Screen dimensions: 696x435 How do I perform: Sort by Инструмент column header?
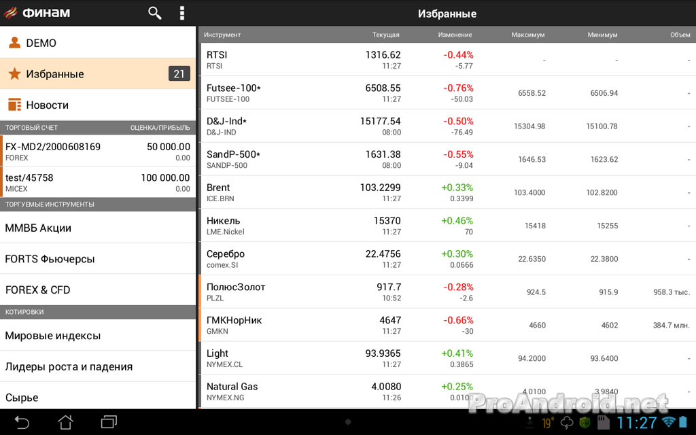coord(222,35)
